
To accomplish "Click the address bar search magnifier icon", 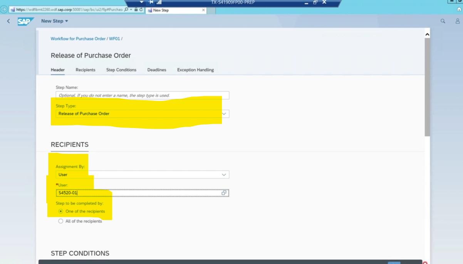I will click(126, 10).
